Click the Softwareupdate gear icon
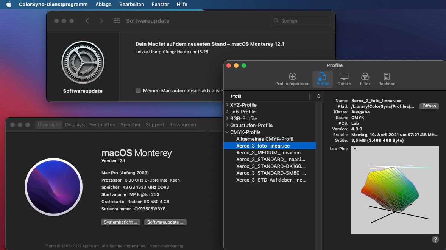Viewport: 446px width, 250px height. pos(83,62)
